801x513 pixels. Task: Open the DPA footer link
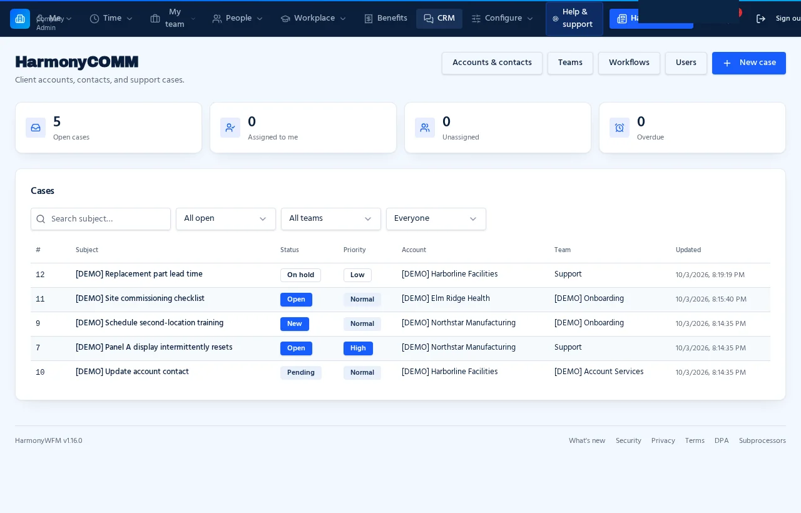click(x=722, y=441)
